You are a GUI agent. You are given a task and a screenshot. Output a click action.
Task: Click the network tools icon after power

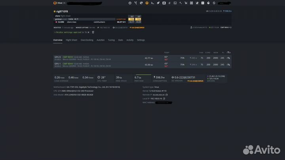[x=136, y=3]
